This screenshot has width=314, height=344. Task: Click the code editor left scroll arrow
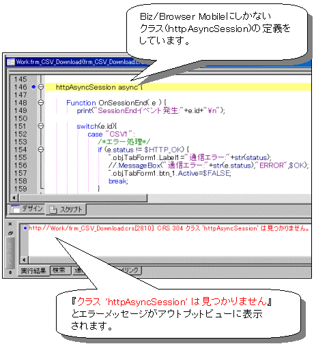click(14, 198)
